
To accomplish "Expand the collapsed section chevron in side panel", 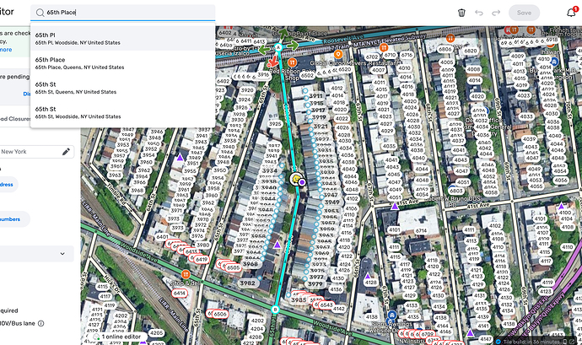I will click(62, 254).
